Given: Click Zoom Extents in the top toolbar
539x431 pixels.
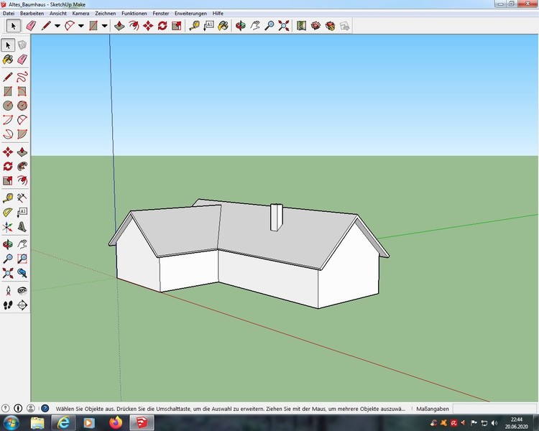Looking at the screenshot, I should [x=284, y=26].
